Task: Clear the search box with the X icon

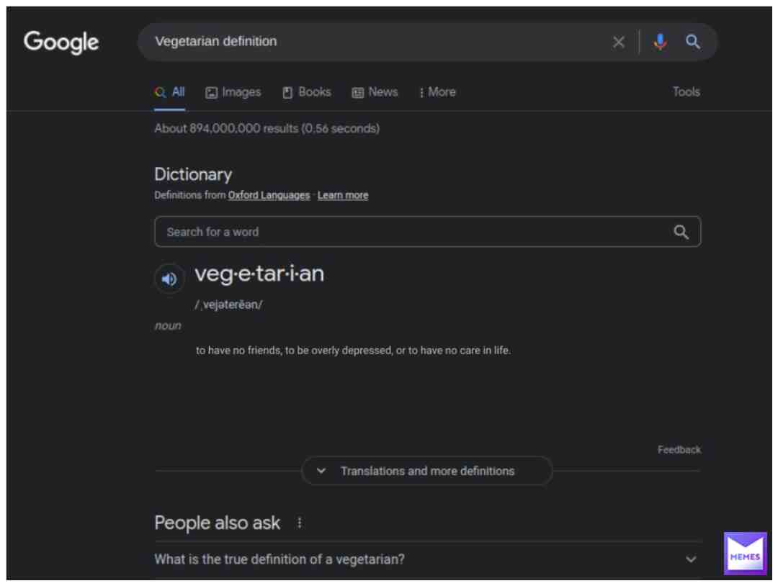Action: click(618, 42)
